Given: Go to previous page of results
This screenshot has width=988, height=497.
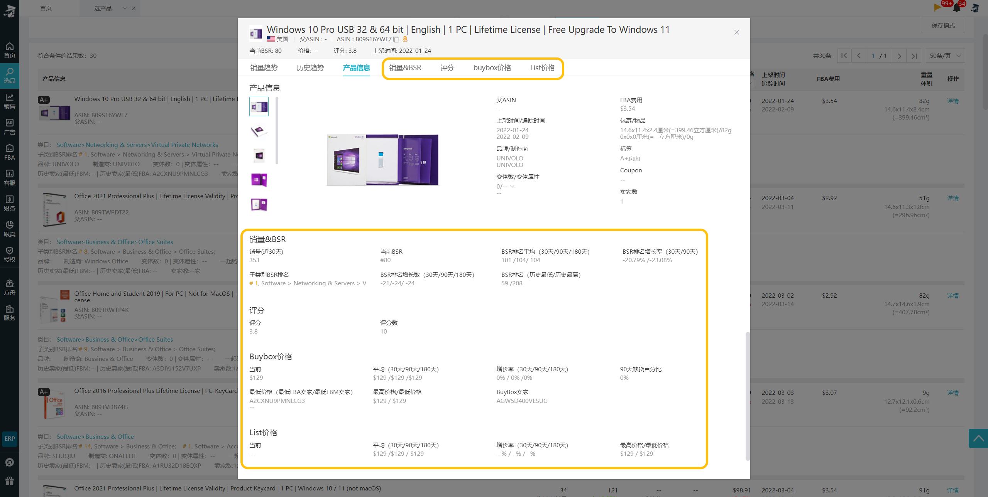Looking at the screenshot, I should 859,56.
